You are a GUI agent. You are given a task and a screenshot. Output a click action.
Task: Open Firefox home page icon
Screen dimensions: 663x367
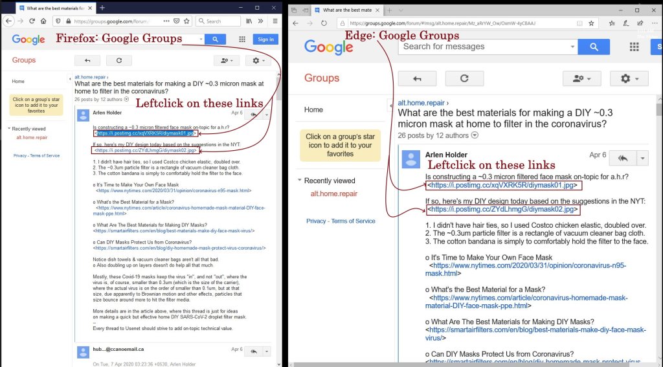pos(43,21)
